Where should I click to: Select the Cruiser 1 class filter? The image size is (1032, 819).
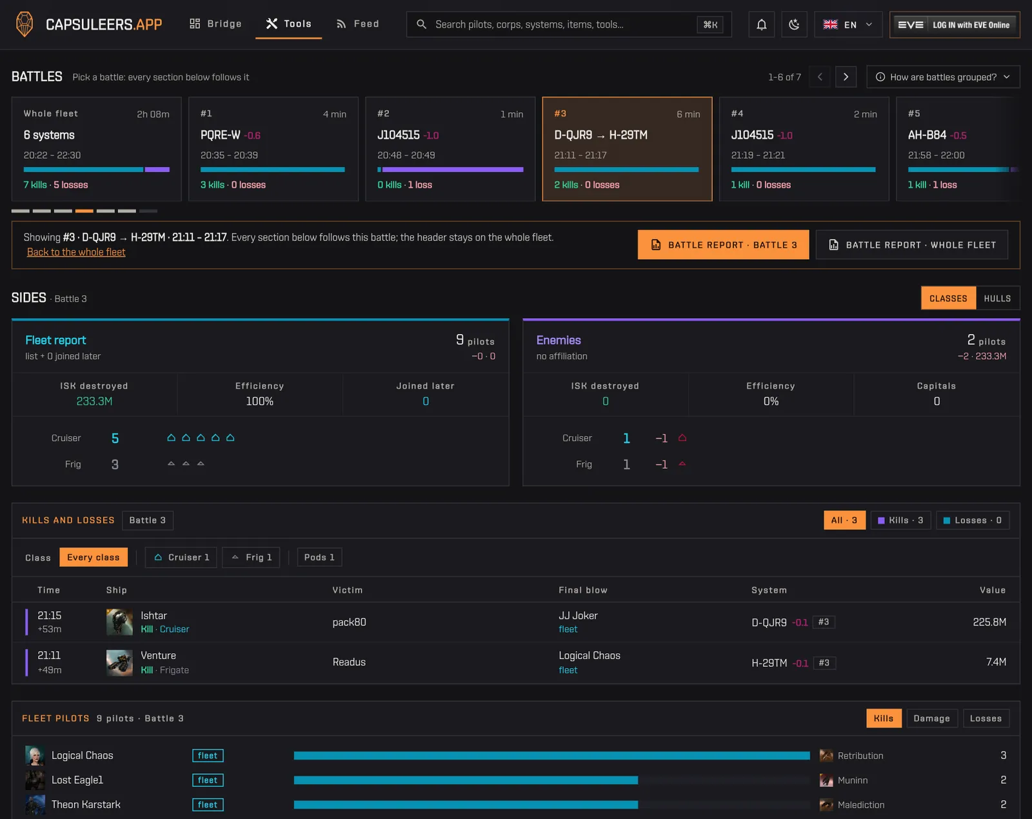(181, 557)
